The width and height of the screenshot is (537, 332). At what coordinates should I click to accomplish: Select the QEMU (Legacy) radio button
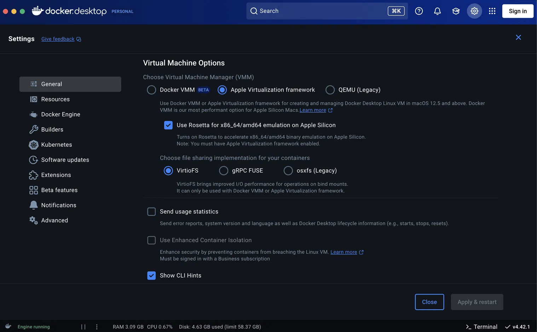click(x=330, y=90)
